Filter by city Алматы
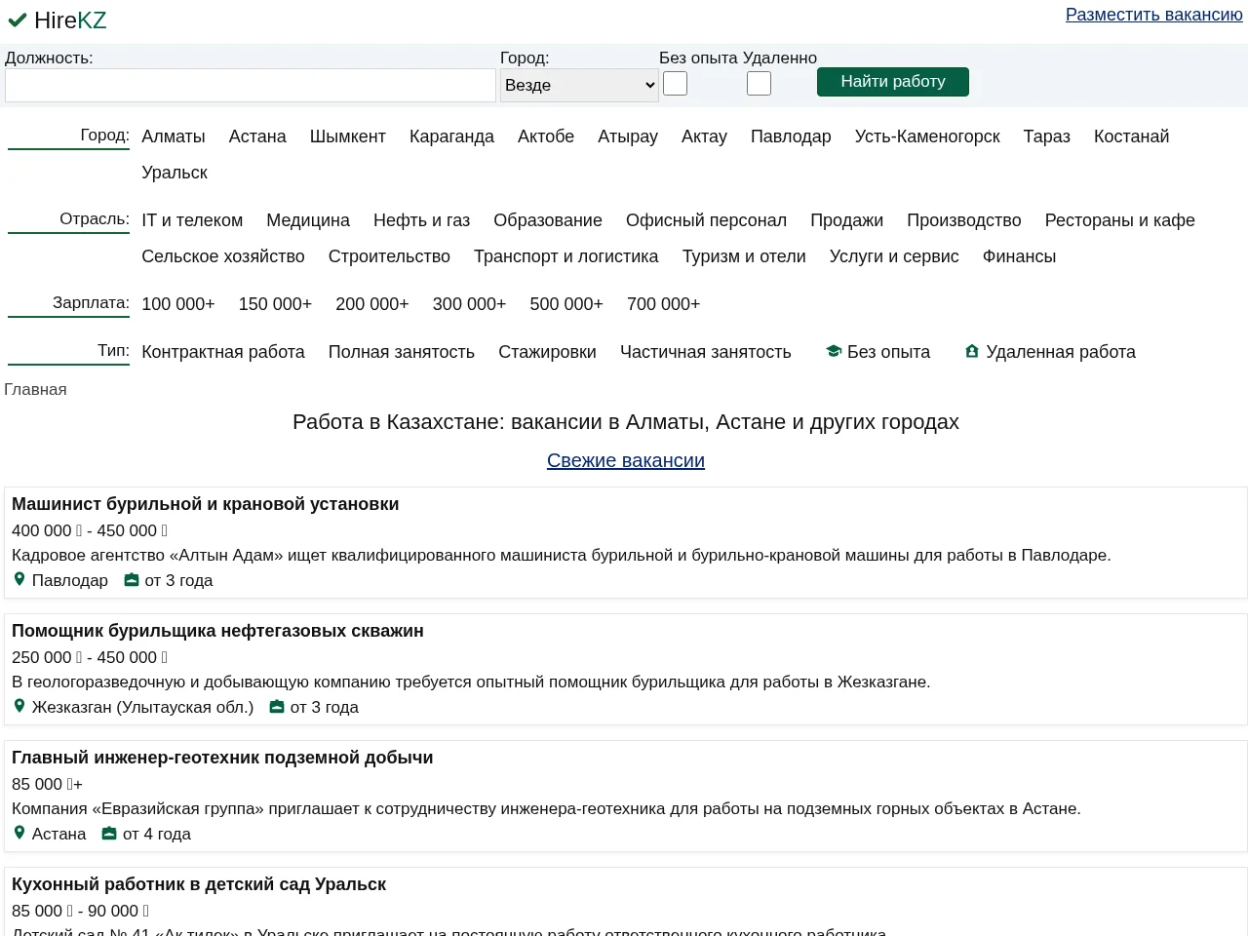 point(174,136)
